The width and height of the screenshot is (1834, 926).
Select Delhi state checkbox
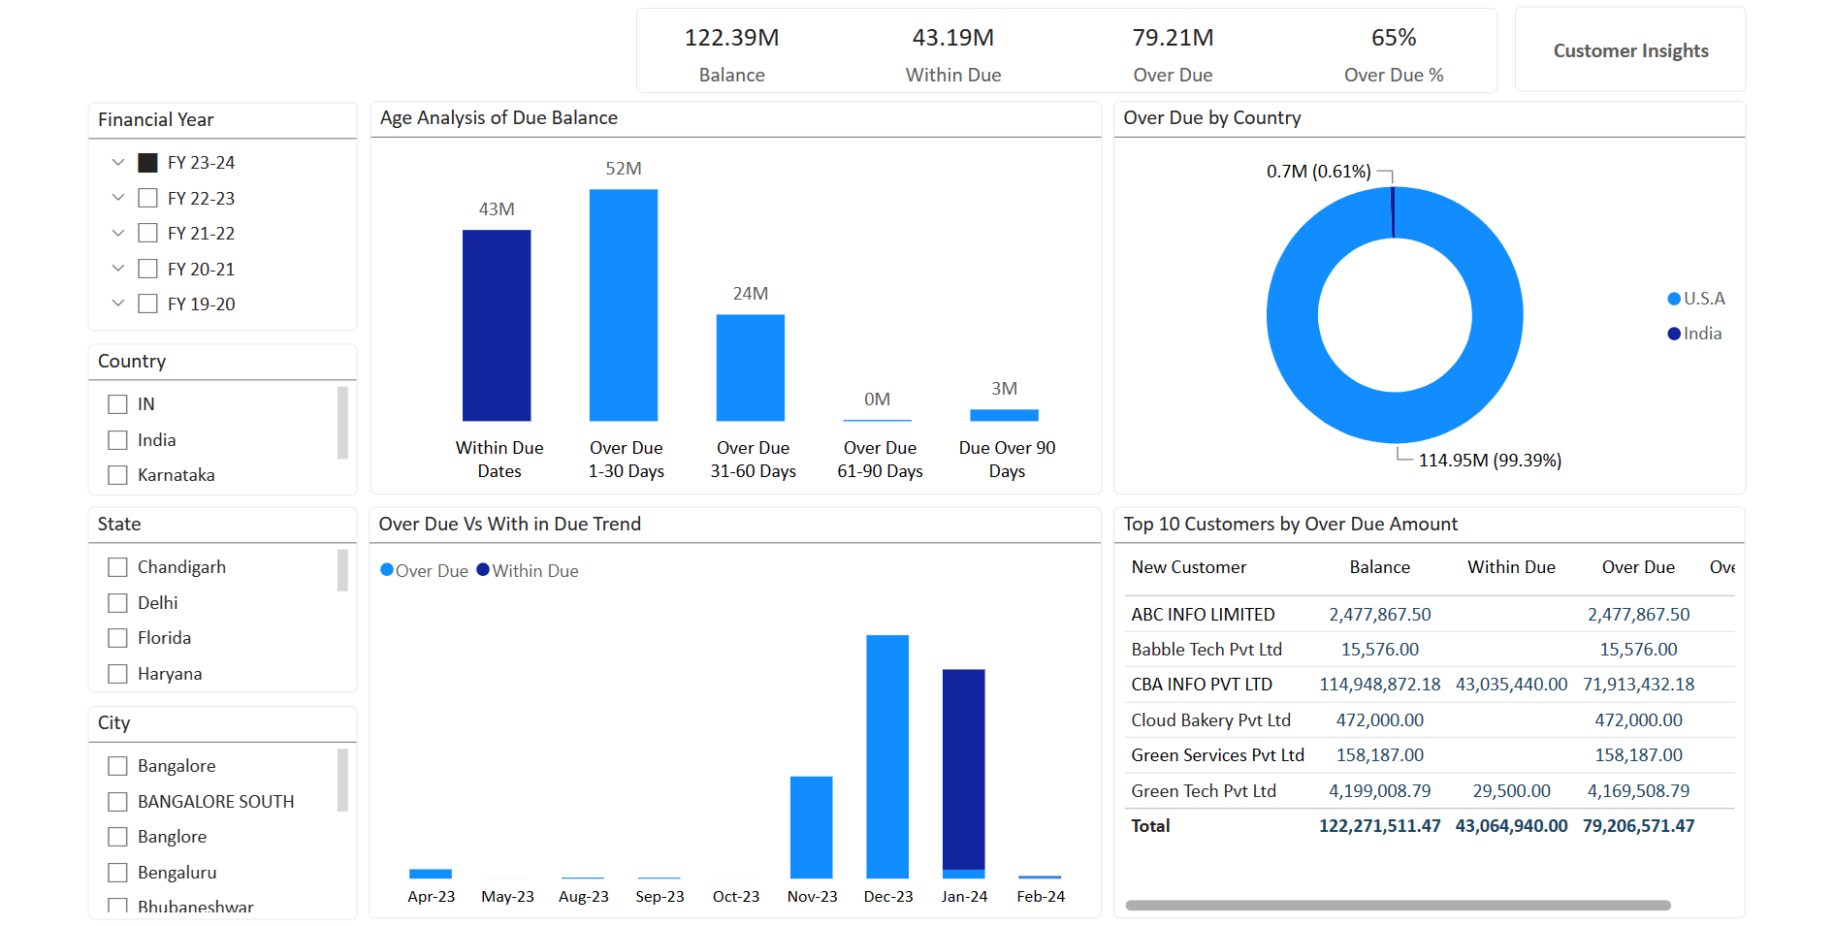pos(117,603)
